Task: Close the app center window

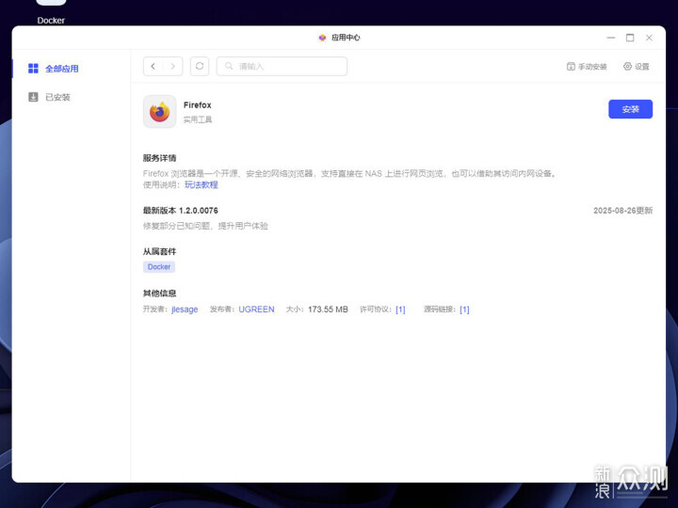Action: pos(649,38)
